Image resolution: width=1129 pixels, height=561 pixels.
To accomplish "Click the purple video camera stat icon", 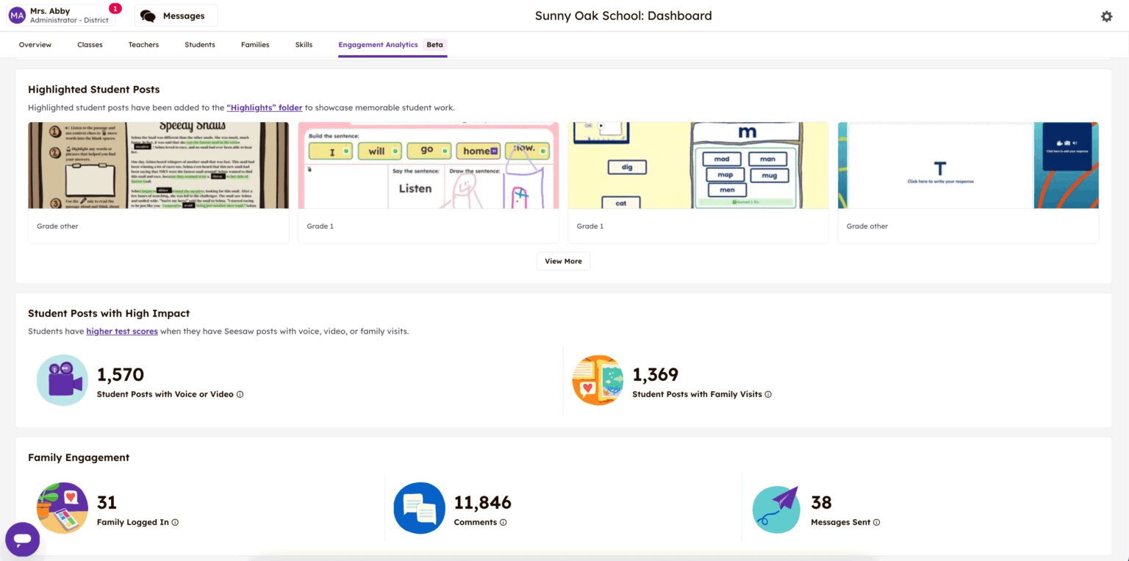I will click(62, 380).
